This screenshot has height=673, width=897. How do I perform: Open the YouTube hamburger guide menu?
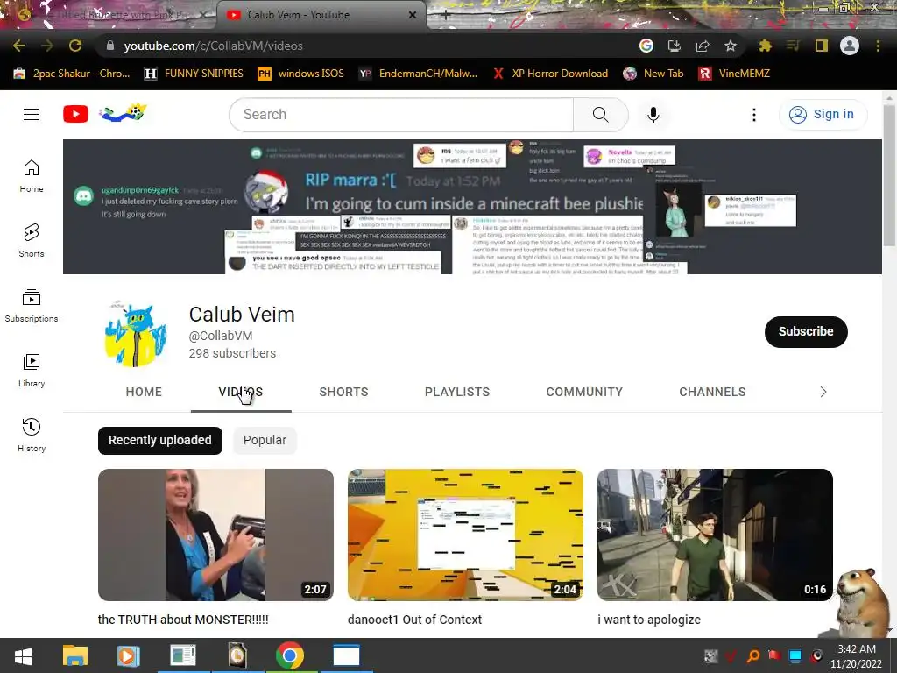tap(32, 115)
